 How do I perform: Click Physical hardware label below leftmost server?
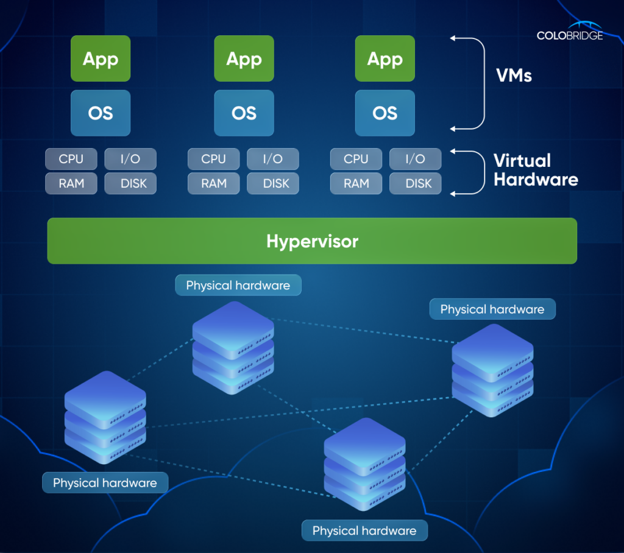105,483
